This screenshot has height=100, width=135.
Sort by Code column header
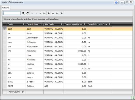click(10, 24)
